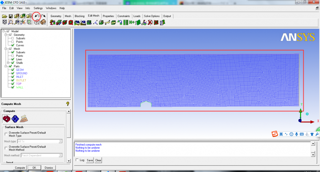This screenshot has width=320, height=172.
Task: Click the Merge Nodes icon
Action: (x=95, y=22)
